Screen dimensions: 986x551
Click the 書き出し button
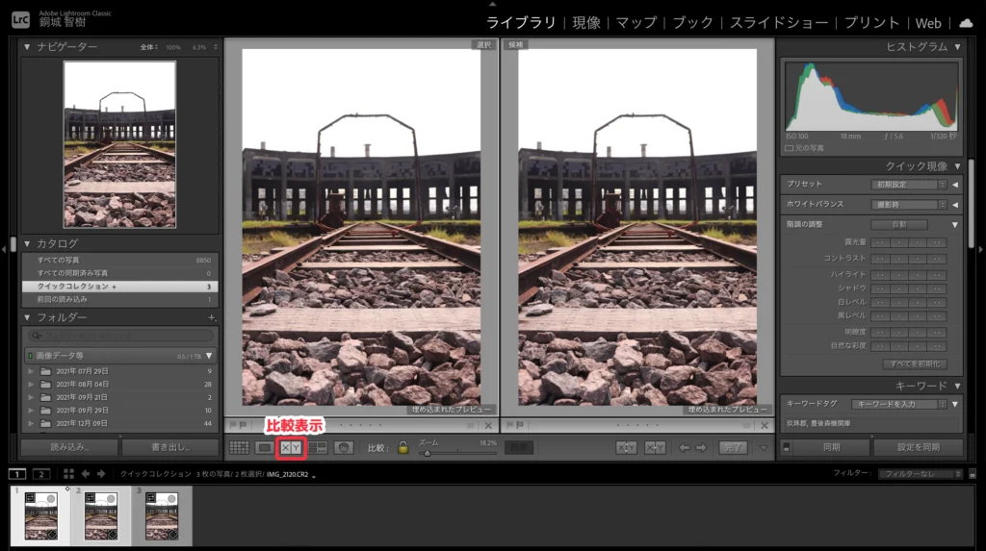point(170,447)
